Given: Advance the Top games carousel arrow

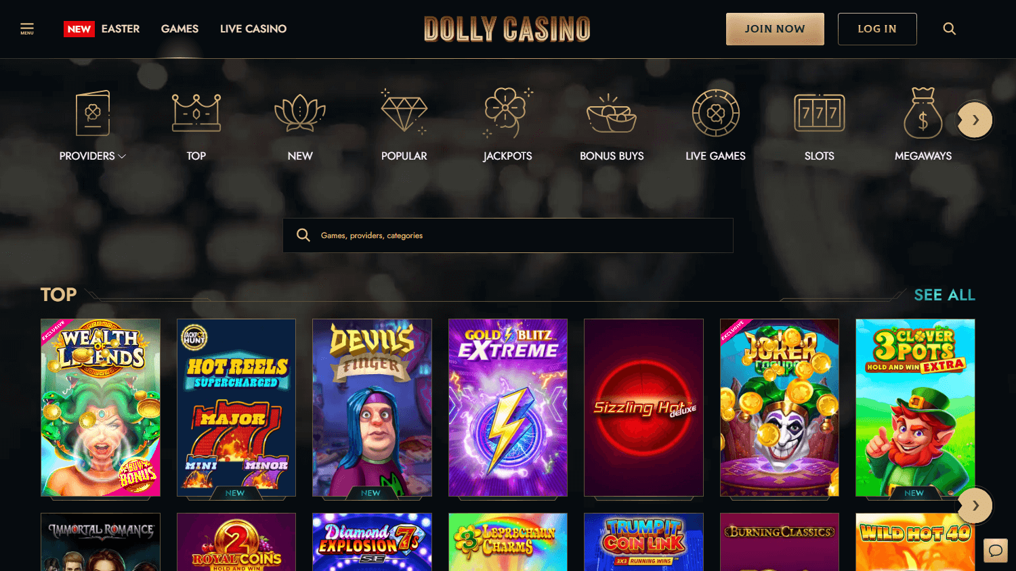Looking at the screenshot, I should 975,505.
